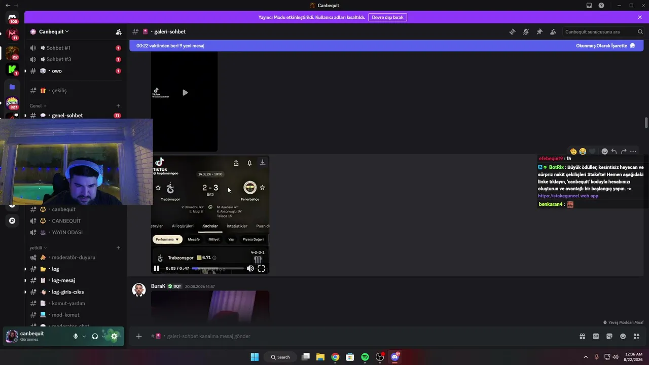The width and height of the screenshot is (649, 365).
Task: Click Okunmuş Olarak İşaretle button
Action: coord(605,46)
